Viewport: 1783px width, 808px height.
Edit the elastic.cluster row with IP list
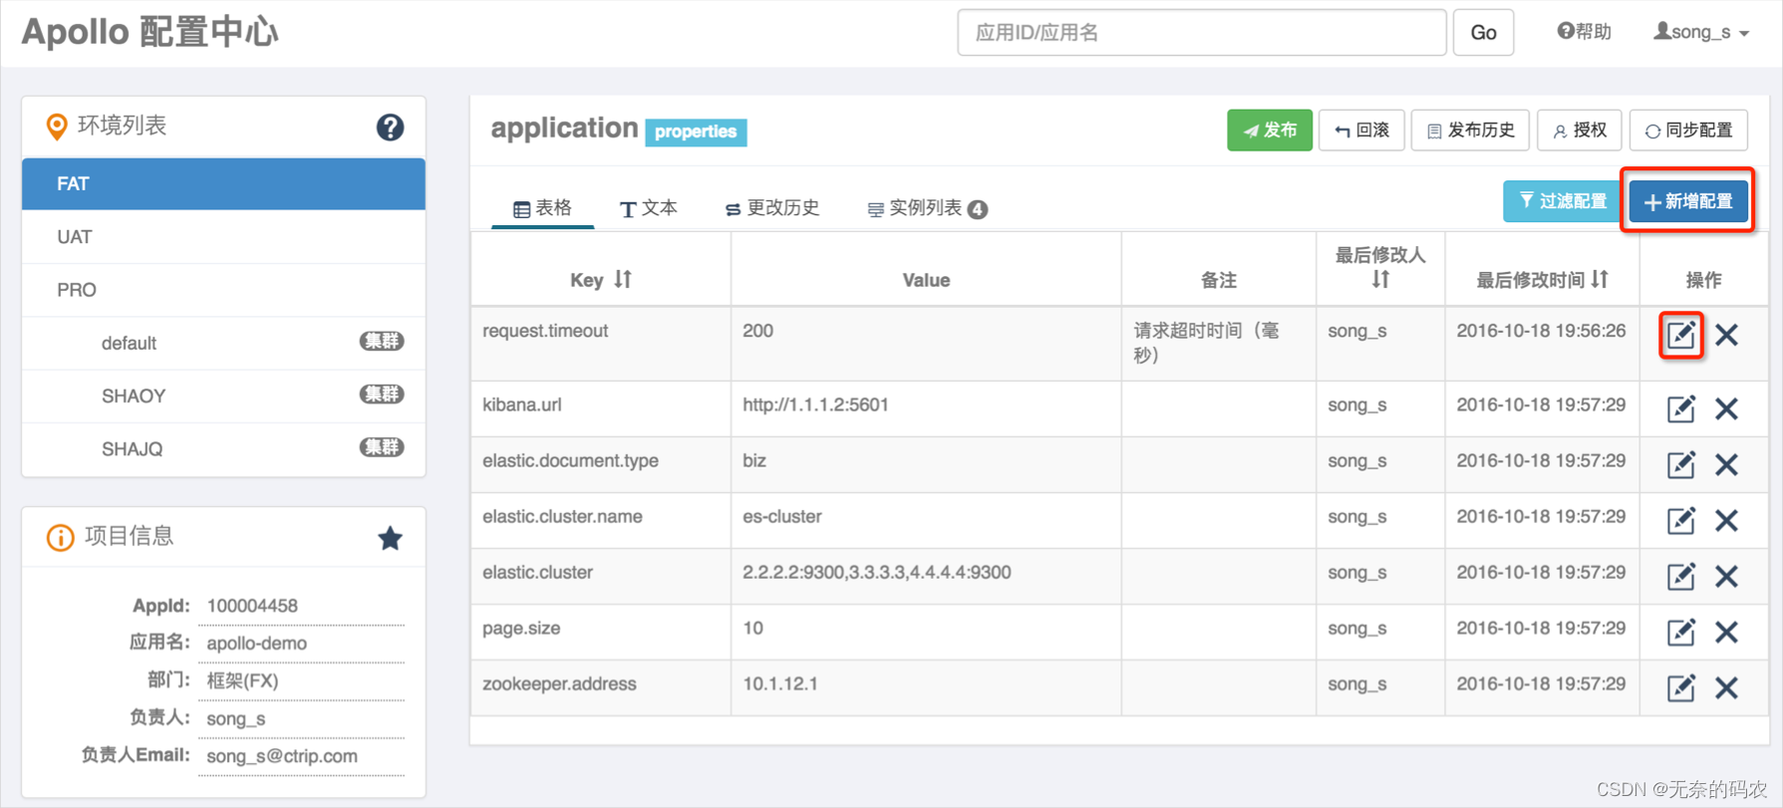pos(1680,576)
